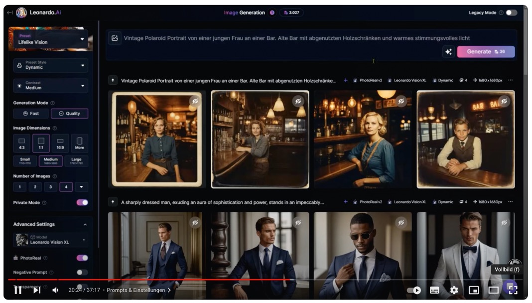Set number of images to 4
Screen dimensions: 532x303
66,186
